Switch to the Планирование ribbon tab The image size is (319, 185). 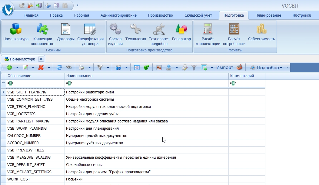[268, 15]
